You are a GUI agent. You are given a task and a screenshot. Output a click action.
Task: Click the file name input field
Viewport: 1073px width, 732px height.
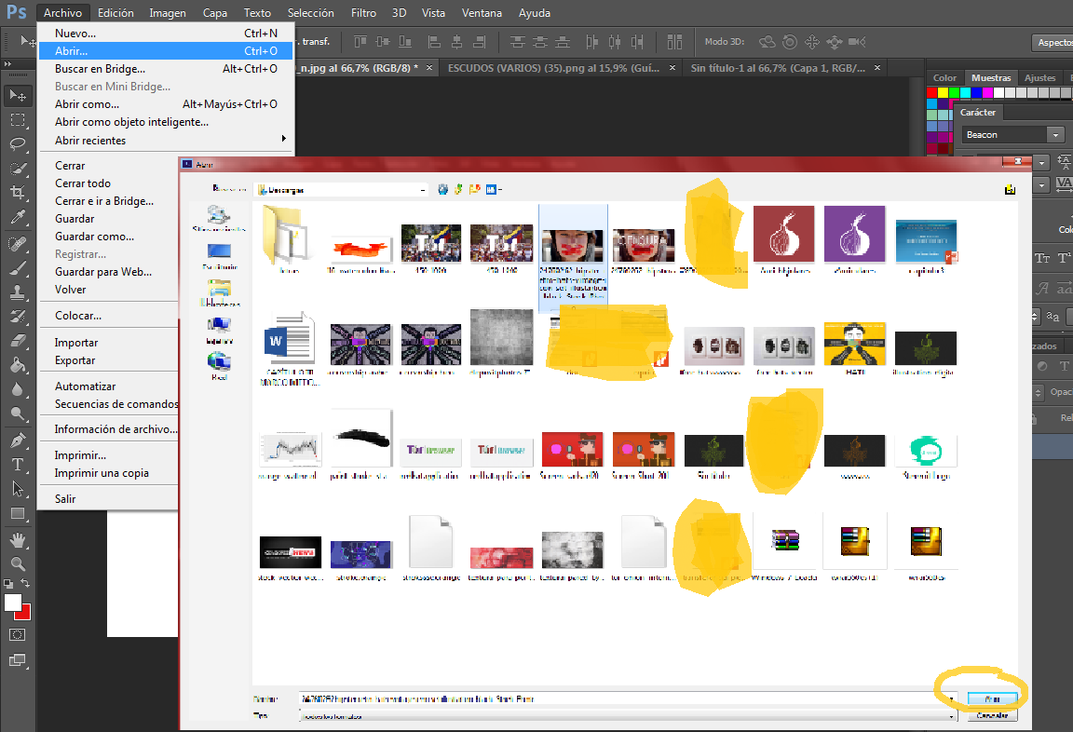tap(623, 699)
